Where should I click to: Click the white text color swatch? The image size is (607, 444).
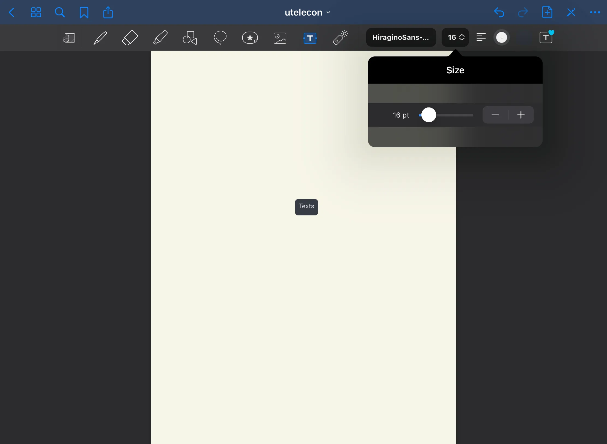[x=501, y=38]
